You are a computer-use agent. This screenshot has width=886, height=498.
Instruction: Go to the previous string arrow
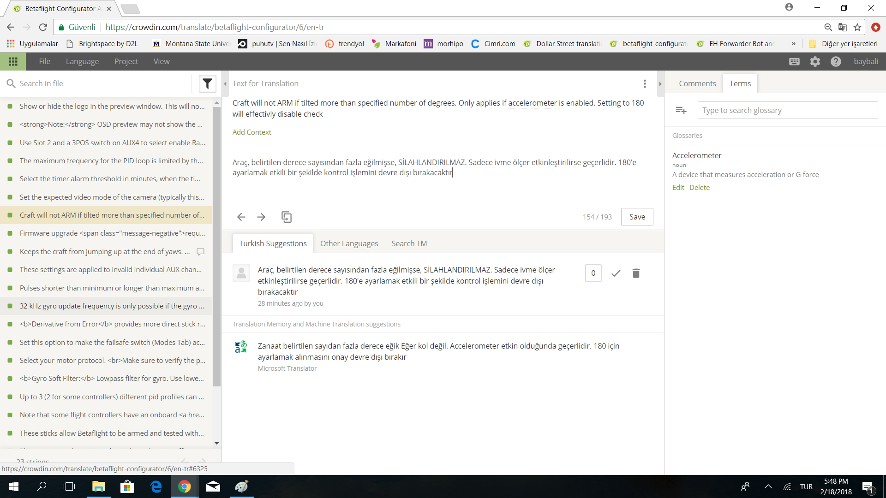coord(241,217)
